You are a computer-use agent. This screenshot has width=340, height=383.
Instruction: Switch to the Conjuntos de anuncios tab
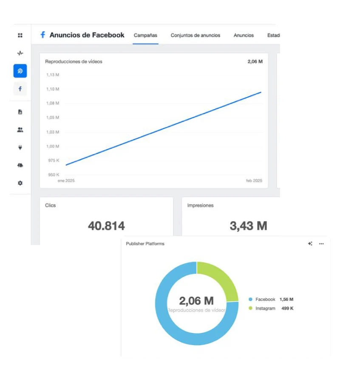[195, 35]
